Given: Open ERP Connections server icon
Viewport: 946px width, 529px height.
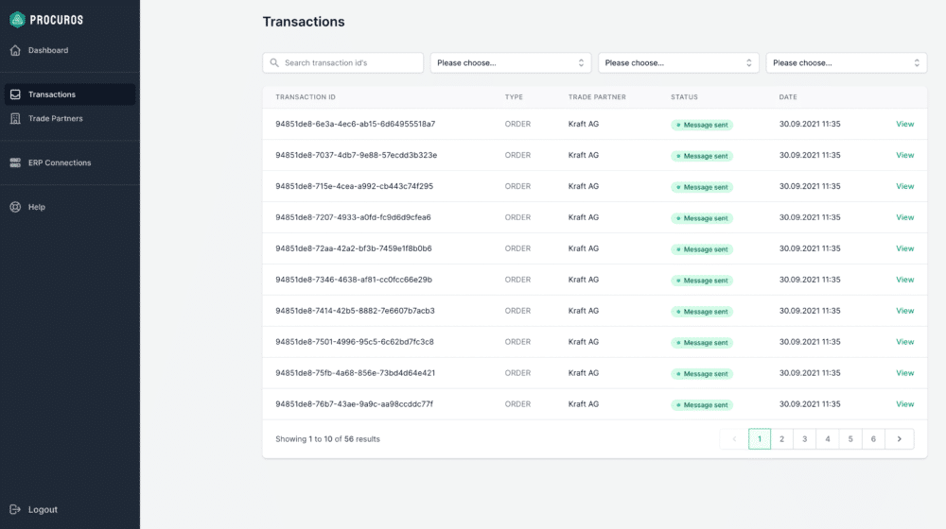Looking at the screenshot, I should (16, 162).
